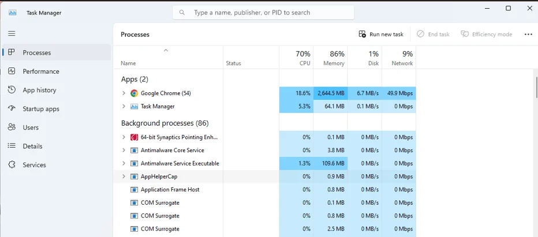Switch to the Performance page

pyautogui.click(x=57, y=72)
